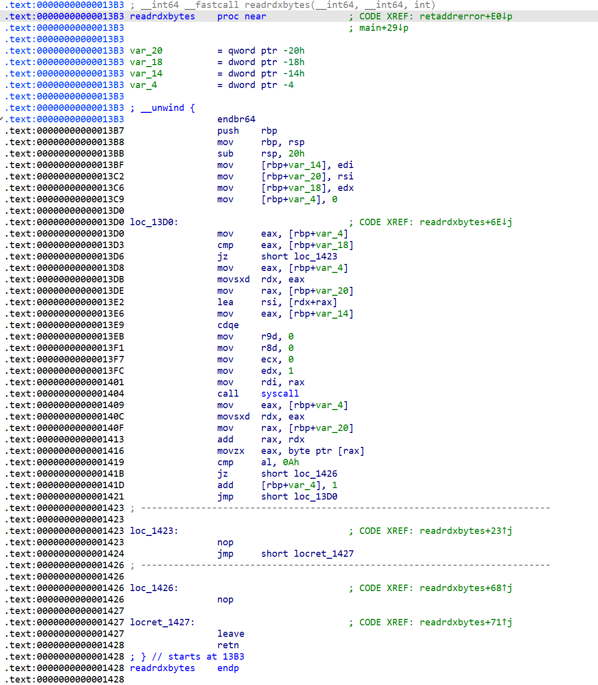Screen dimensions: 598x685
Task: Click the 0Ah operand in cmp al
Action: click(291, 462)
